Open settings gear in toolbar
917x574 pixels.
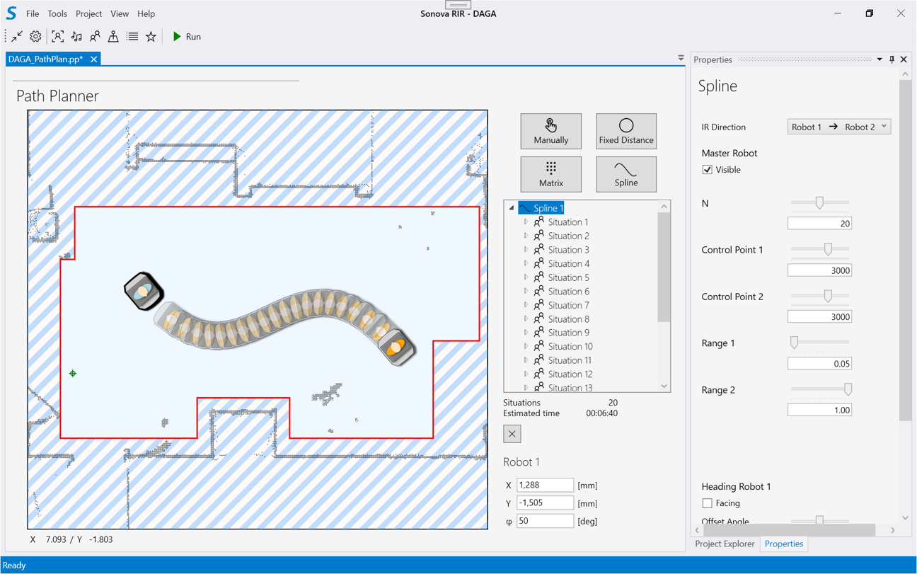pyautogui.click(x=35, y=37)
